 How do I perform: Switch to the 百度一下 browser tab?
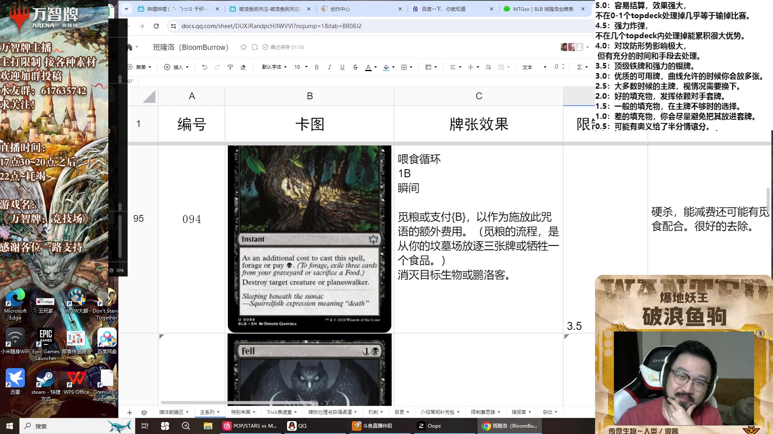coord(453,9)
